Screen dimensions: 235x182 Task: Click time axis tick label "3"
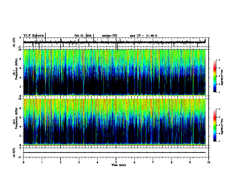[79, 162]
